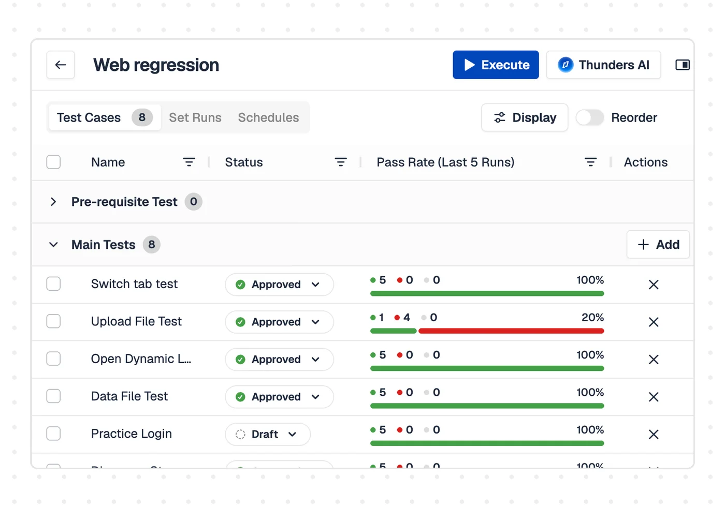This screenshot has height=507, width=725.
Task: Check the Switch tab test checkbox
Action: [x=53, y=284]
